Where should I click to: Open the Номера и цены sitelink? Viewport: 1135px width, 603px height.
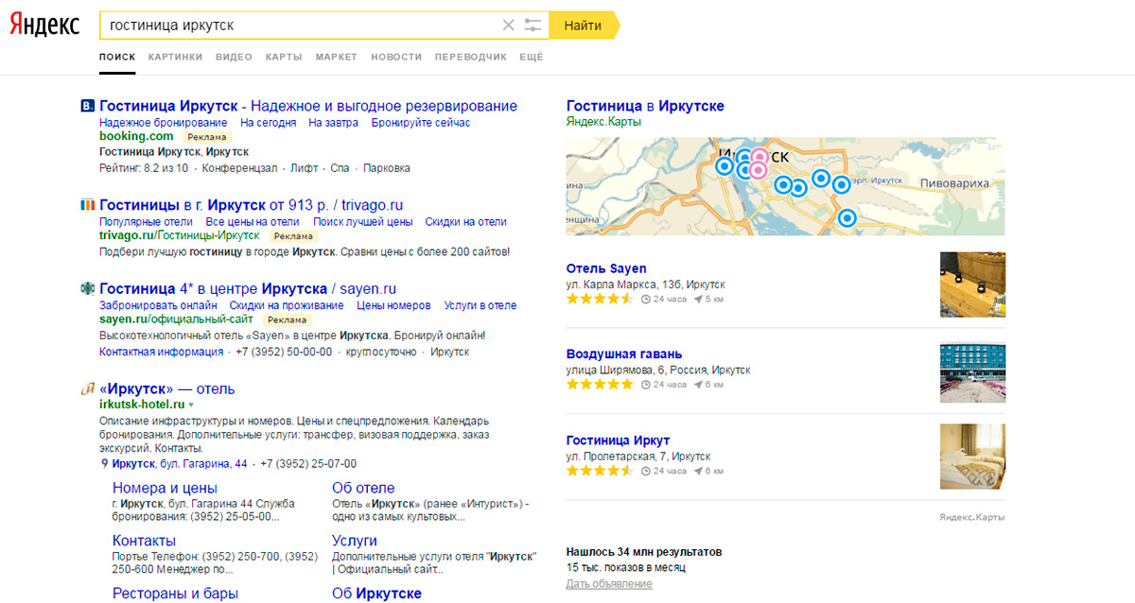[165, 488]
